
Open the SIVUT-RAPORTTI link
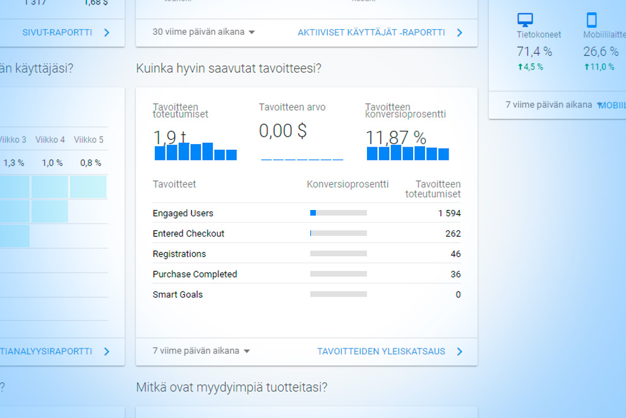coord(57,32)
